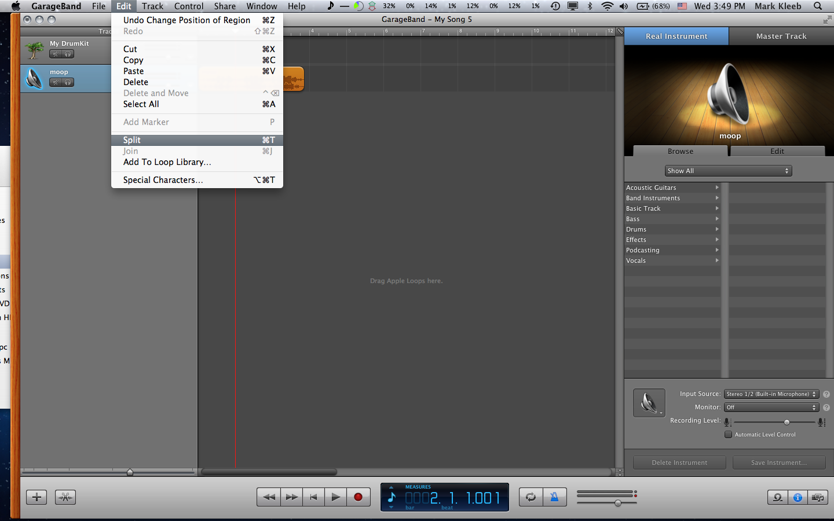Screen dimensions: 834x521
Task: Open the instrument icon picker button
Action: (x=649, y=403)
